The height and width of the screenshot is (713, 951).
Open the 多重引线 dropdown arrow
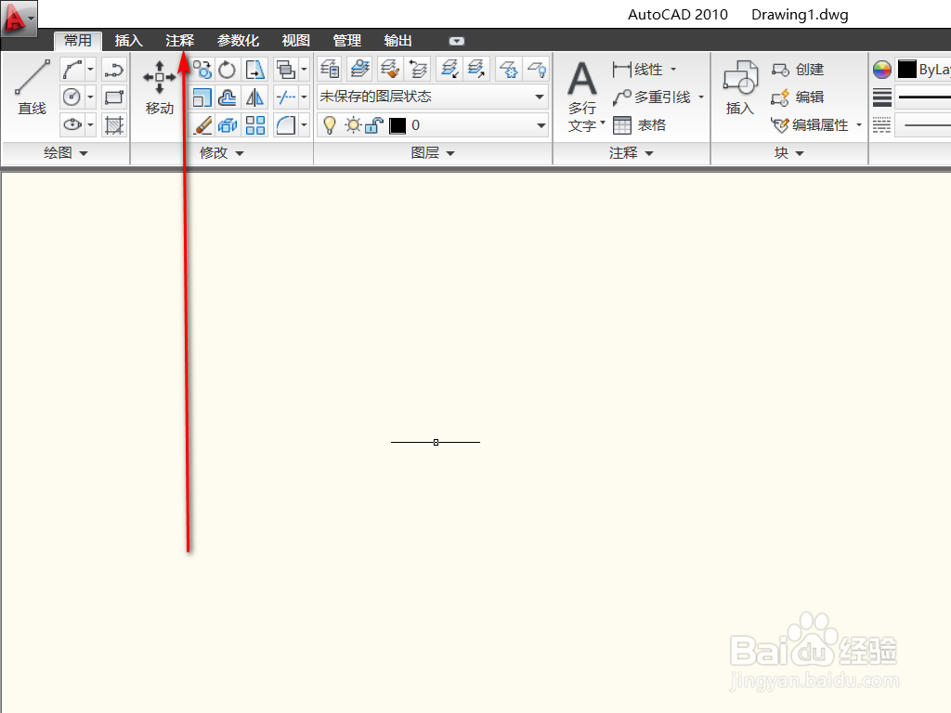coord(701,97)
